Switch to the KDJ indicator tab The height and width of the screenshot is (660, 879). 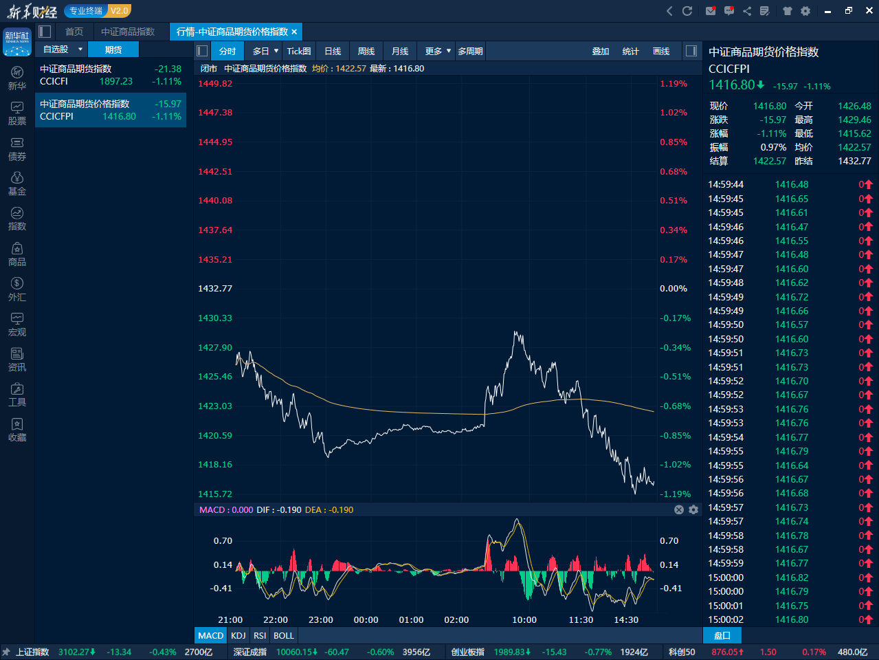[238, 635]
